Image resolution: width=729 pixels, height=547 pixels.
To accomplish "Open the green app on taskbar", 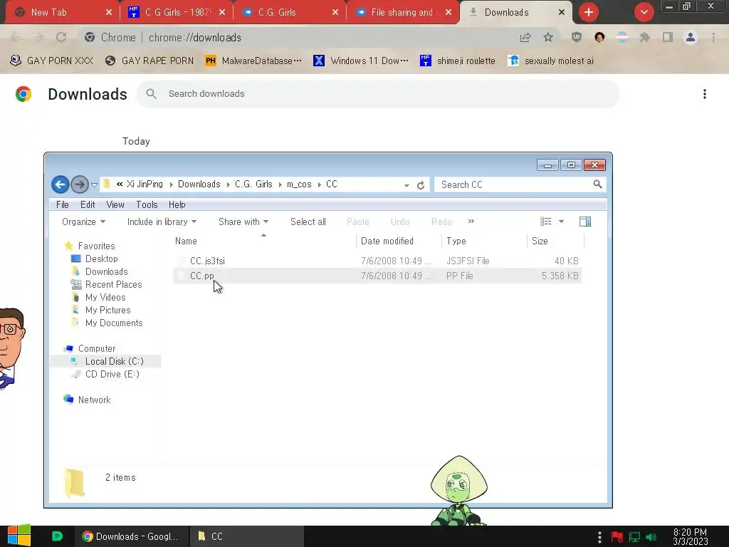I will click(57, 536).
